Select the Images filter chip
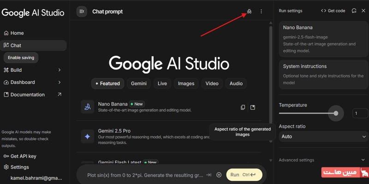Viewport: 369px width, 184px height. pos(186,83)
